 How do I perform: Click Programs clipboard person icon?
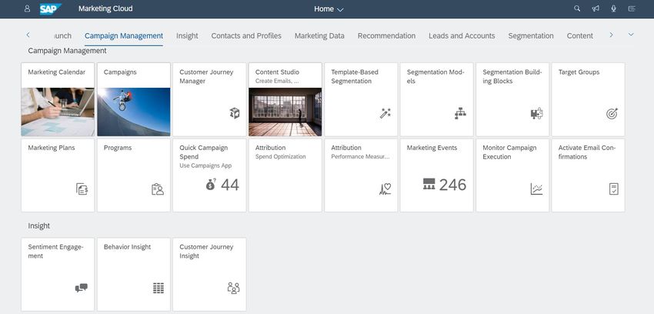tap(158, 189)
